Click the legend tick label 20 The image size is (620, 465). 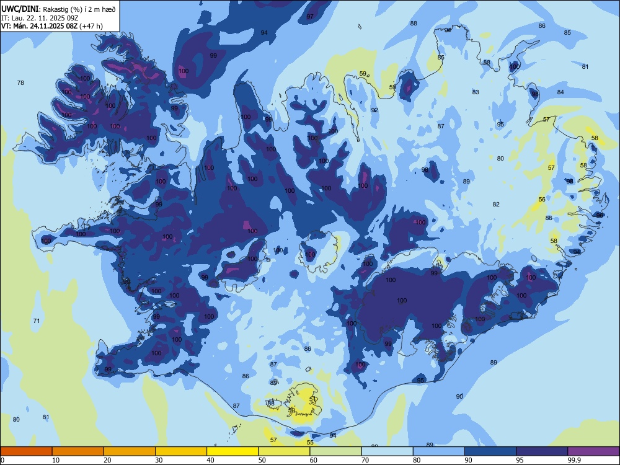[x=107, y=460]
